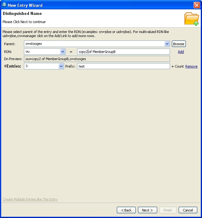Click the Remove link

click(x=191, y=66)
